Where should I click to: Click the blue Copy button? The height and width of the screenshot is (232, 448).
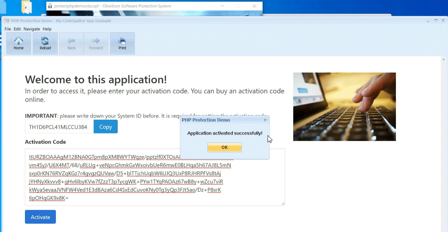tap(106, 127)
